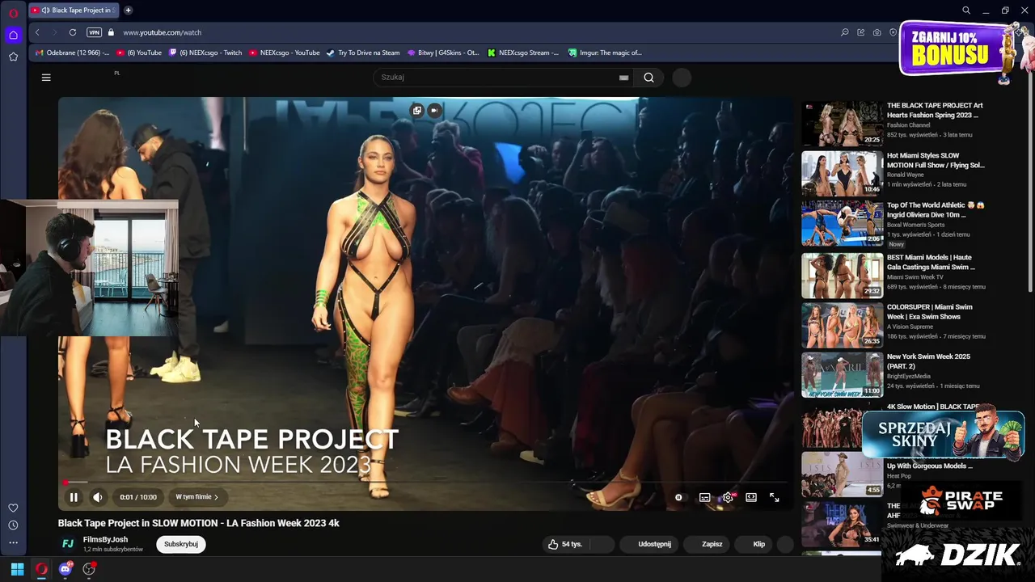Screen dimensions: 1035x582
Task: Open Opera sidebar home workspace icon
Action: [x=13, y=35]
